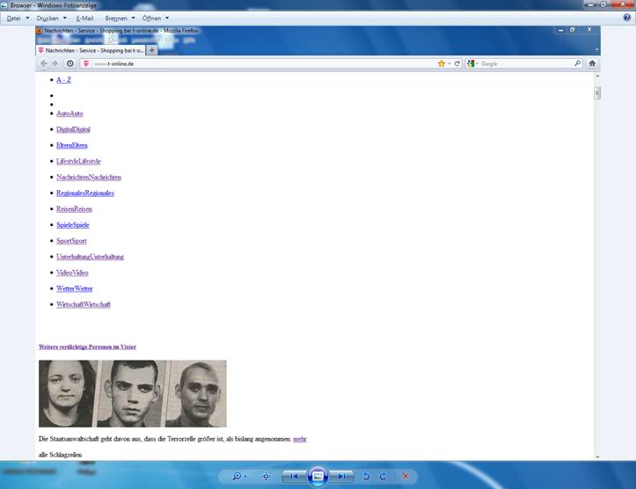Open the list all tabs arrow
This screenshot has height=489, width=636.
(596, 50)
